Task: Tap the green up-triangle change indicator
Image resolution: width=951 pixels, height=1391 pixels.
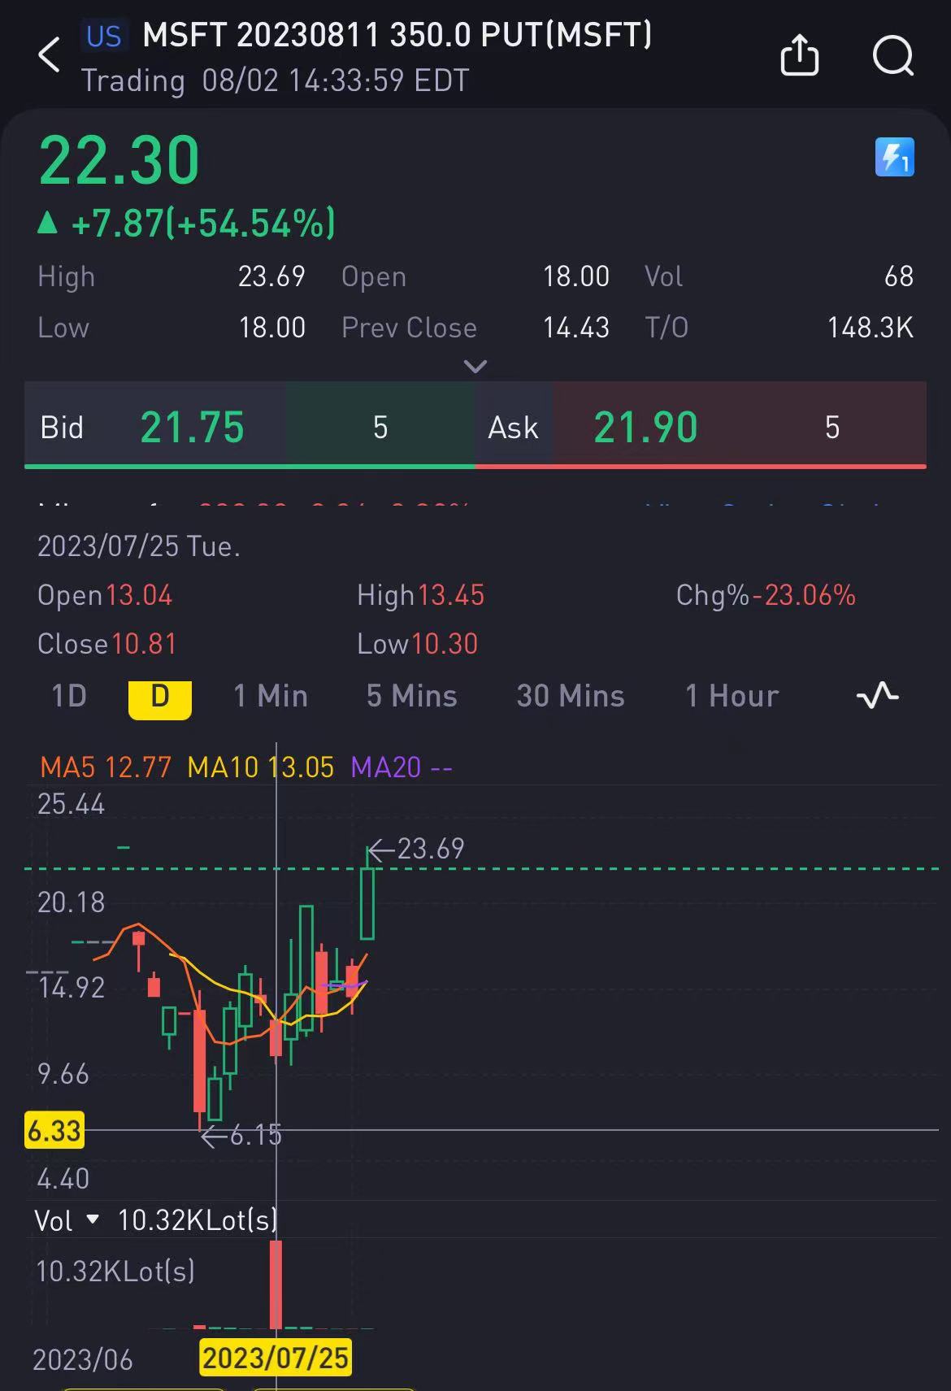Action: click(48, 223)
